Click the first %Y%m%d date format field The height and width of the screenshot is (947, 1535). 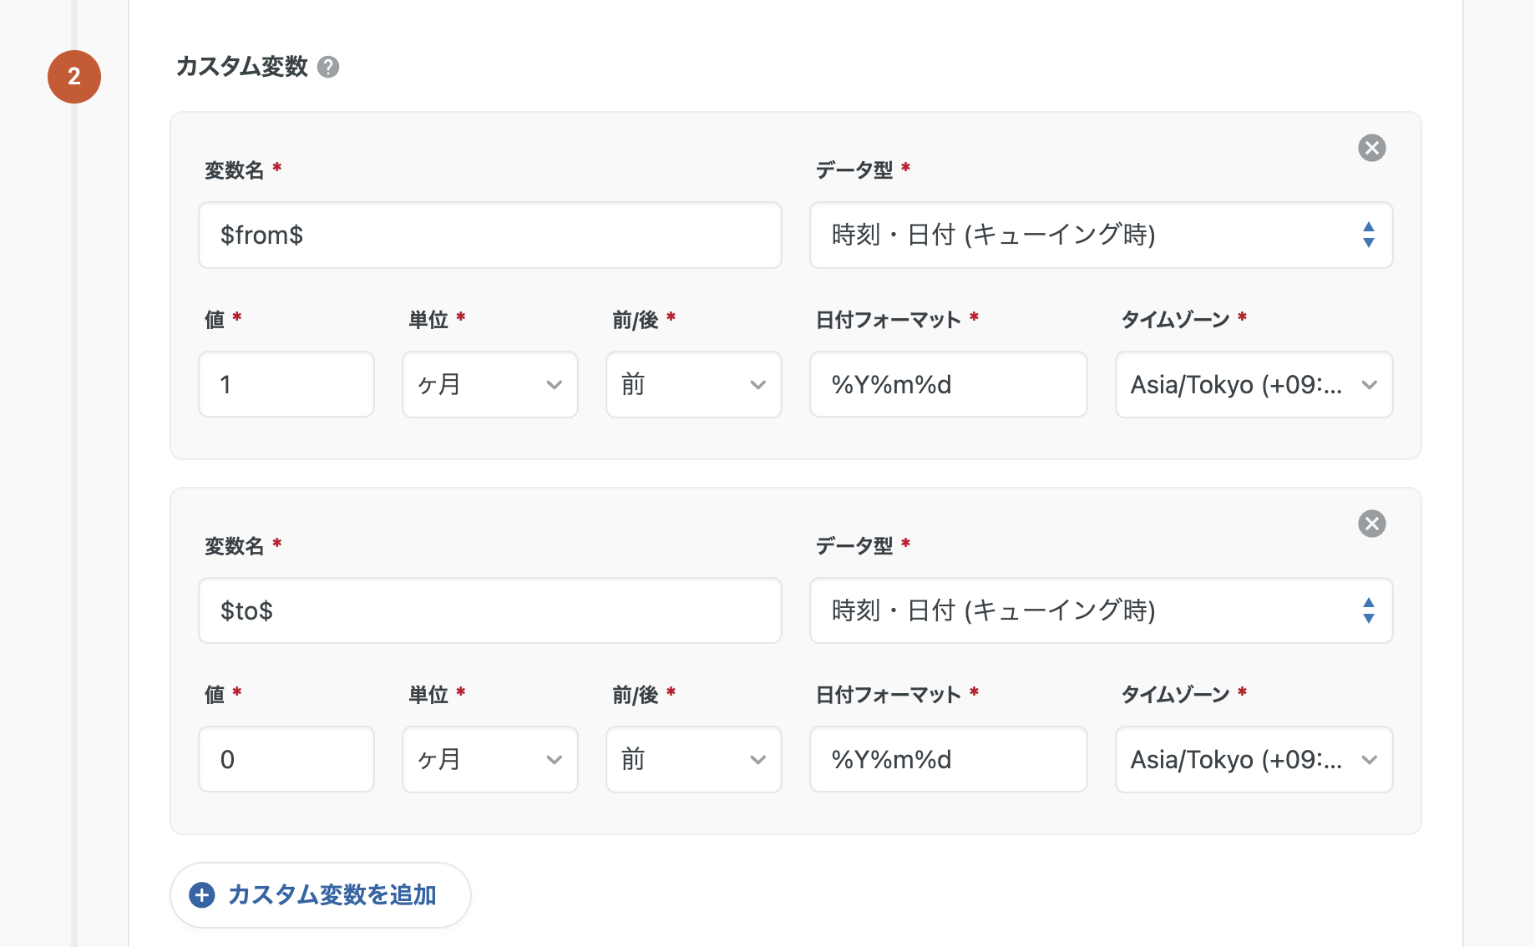pos(948,385)
